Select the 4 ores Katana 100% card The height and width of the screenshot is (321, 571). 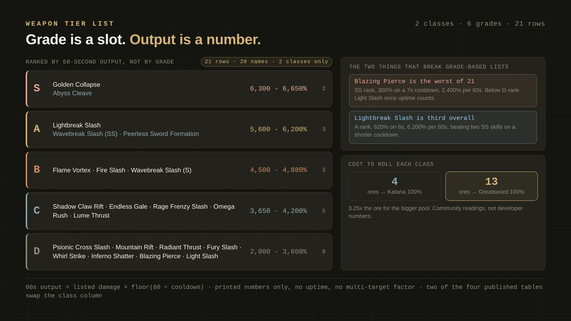395,186
